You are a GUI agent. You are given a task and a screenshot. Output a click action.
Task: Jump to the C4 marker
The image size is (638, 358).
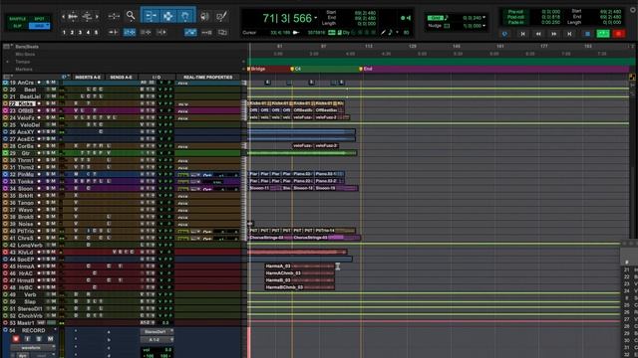tap(295, 69)
